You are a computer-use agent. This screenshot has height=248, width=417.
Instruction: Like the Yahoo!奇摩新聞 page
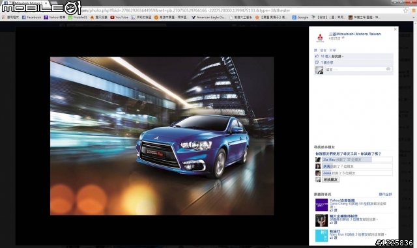pyautogui.click(x=334, y=210)
